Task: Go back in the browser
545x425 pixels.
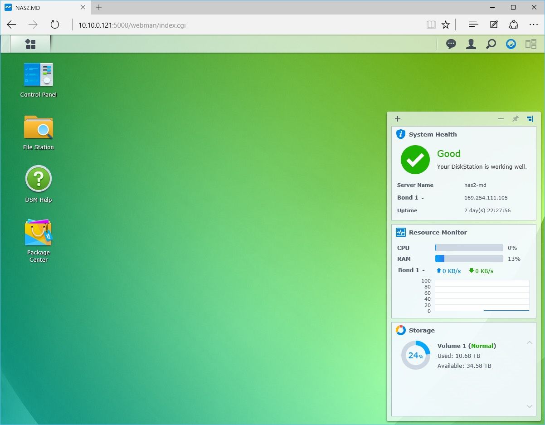Action: (12, 25)
